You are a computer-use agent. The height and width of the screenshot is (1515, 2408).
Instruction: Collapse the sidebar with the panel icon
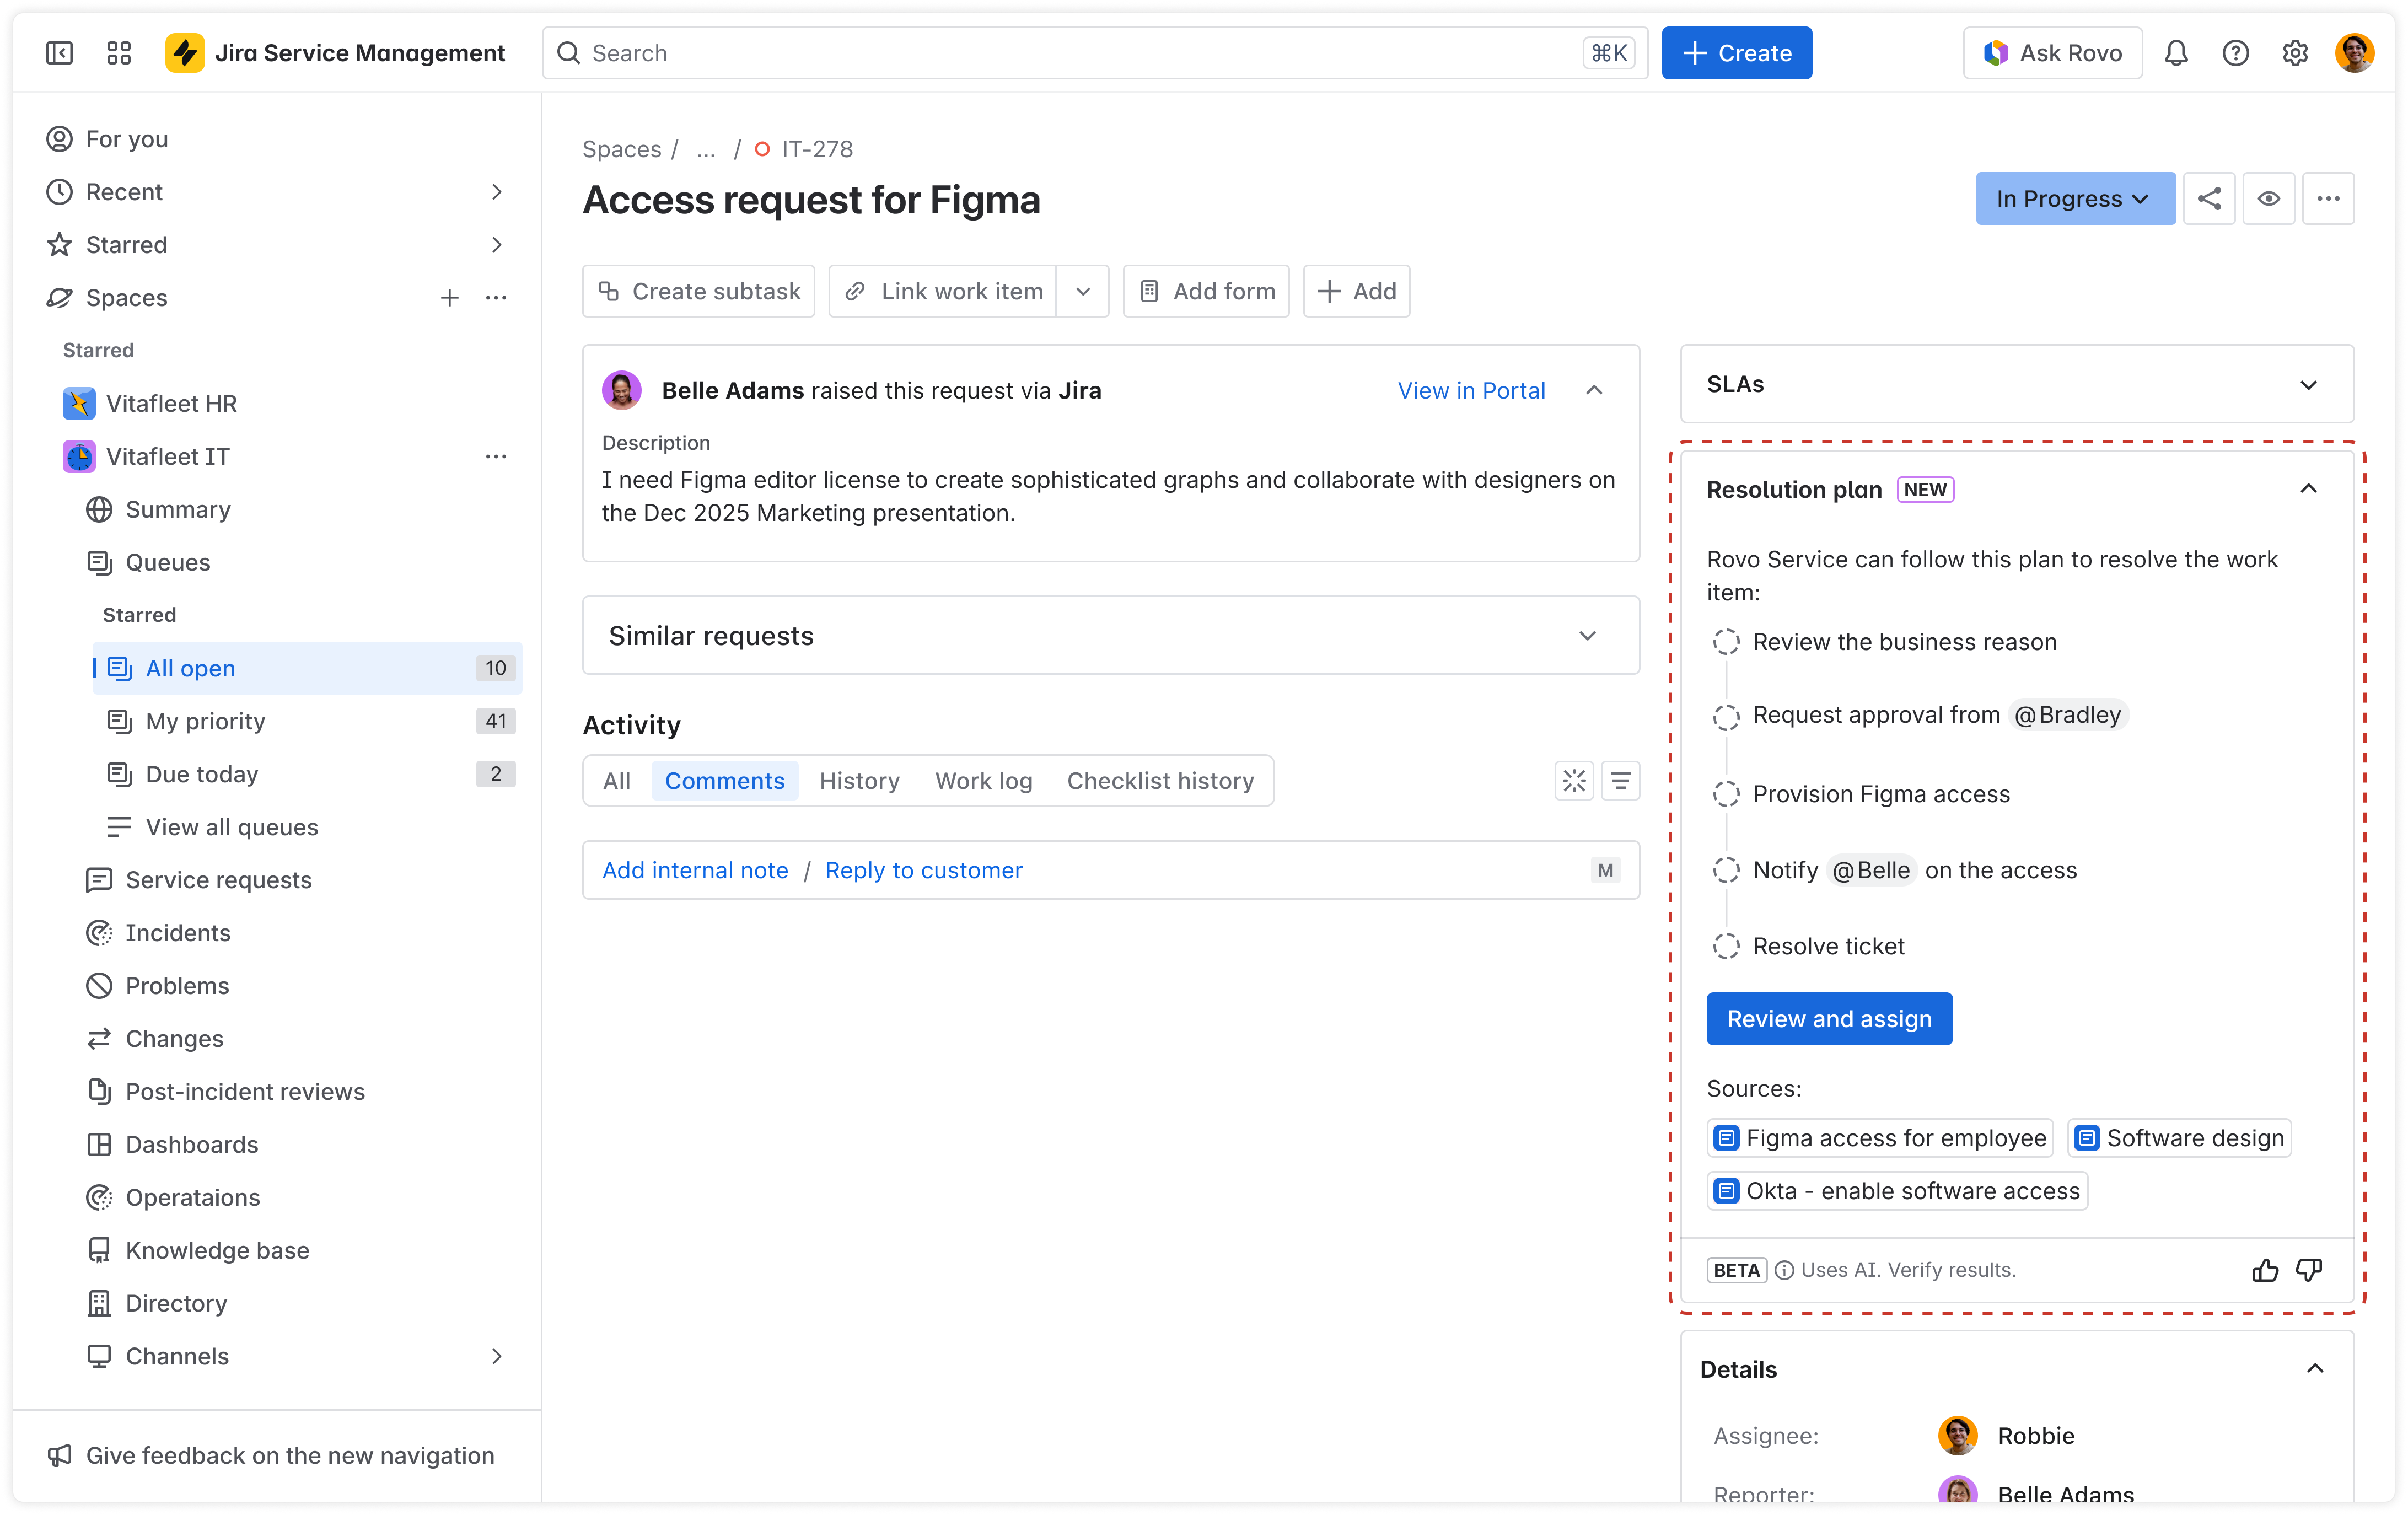click(60, 53)
